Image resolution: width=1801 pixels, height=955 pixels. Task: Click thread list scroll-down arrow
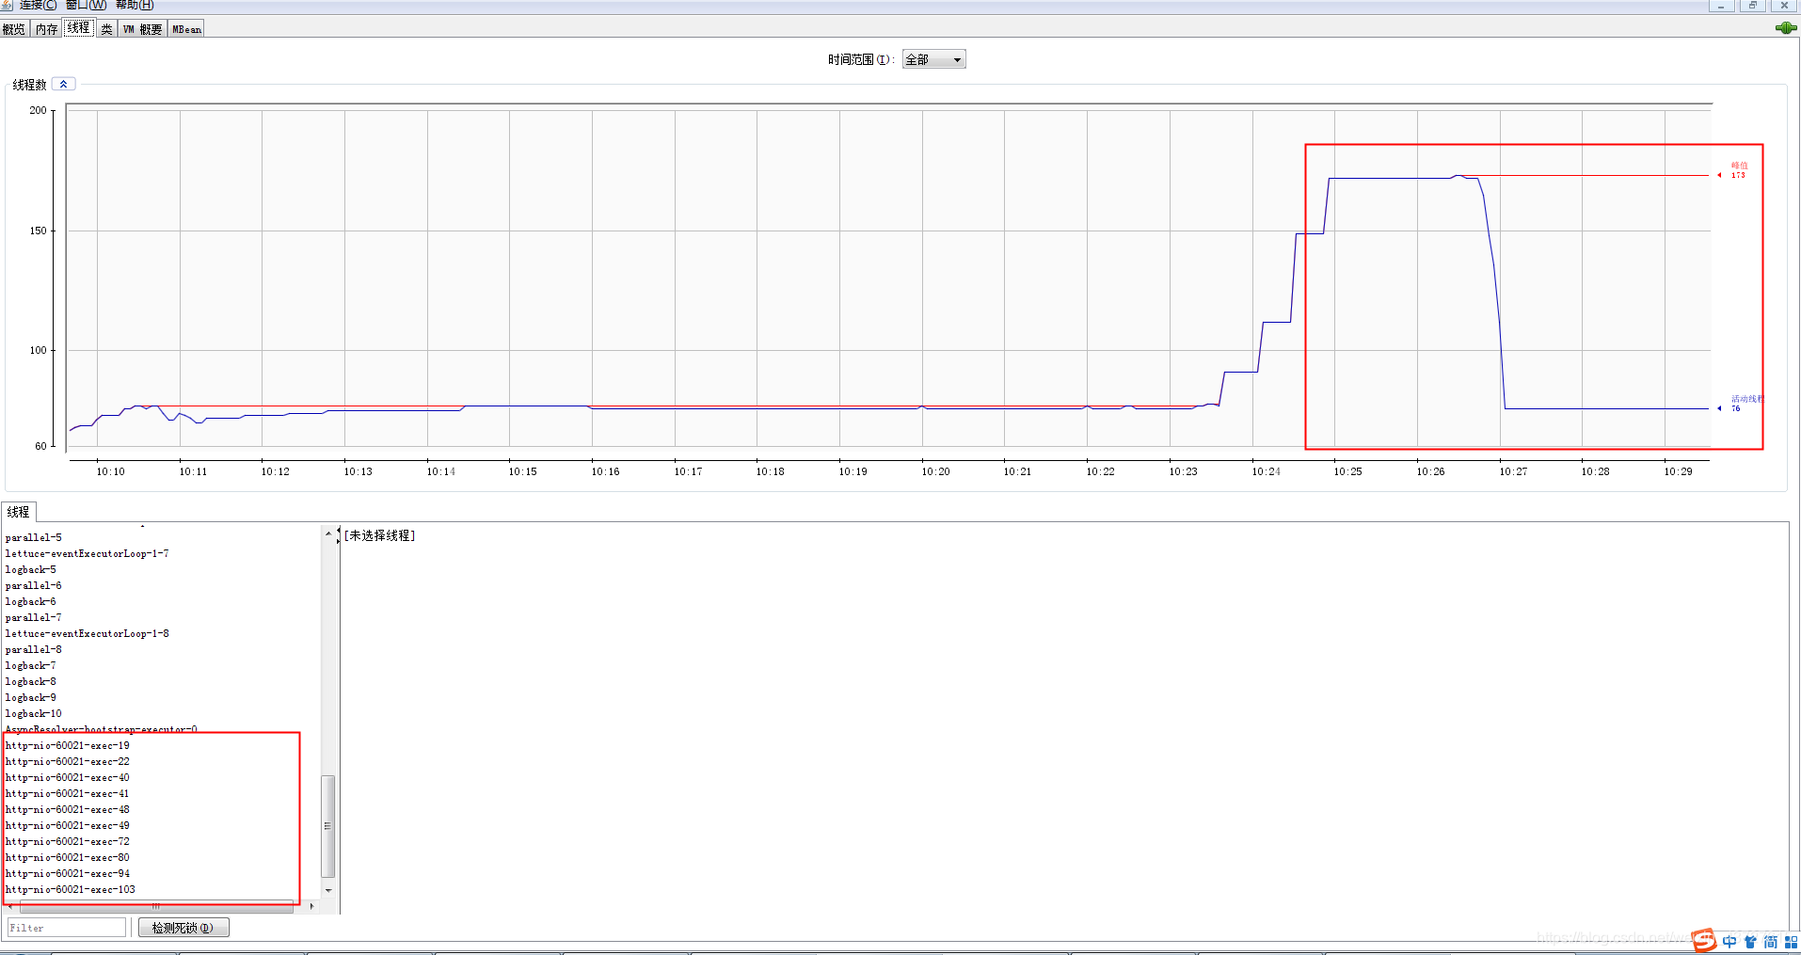tap(328, 890)
